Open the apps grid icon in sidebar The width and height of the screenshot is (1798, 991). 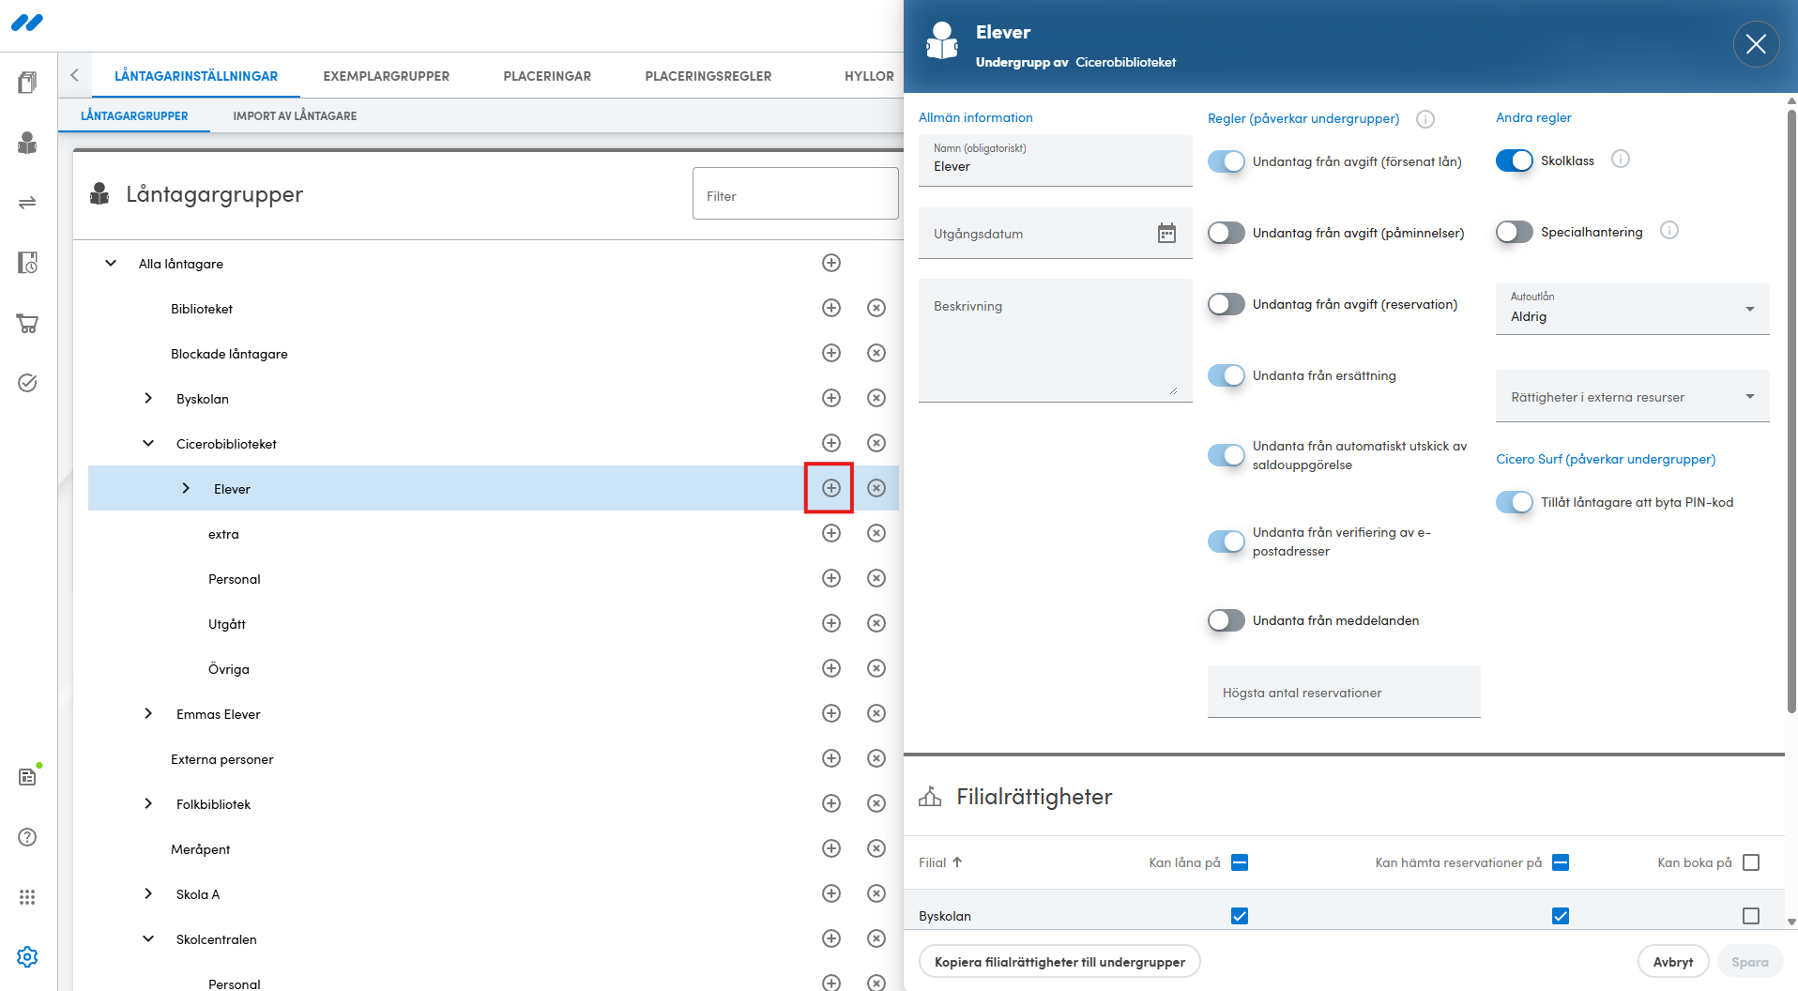27,897
